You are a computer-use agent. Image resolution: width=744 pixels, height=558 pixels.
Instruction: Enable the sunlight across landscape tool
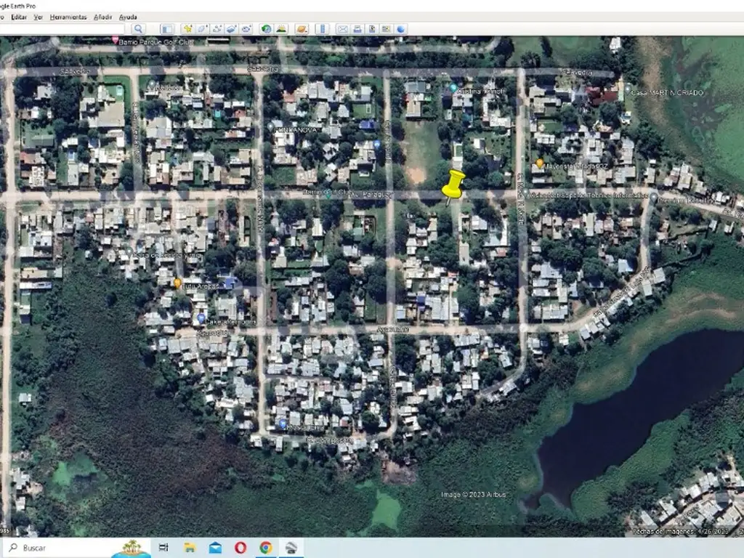pos(281,29)
